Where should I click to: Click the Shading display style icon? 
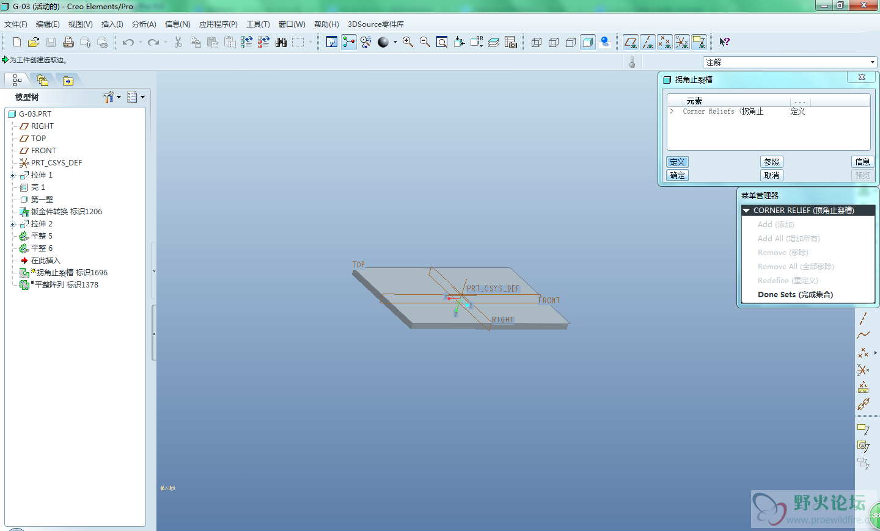(x=588, y=42)
